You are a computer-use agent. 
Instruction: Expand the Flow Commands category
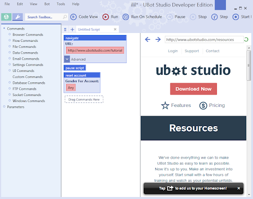[x=9, y=40]
